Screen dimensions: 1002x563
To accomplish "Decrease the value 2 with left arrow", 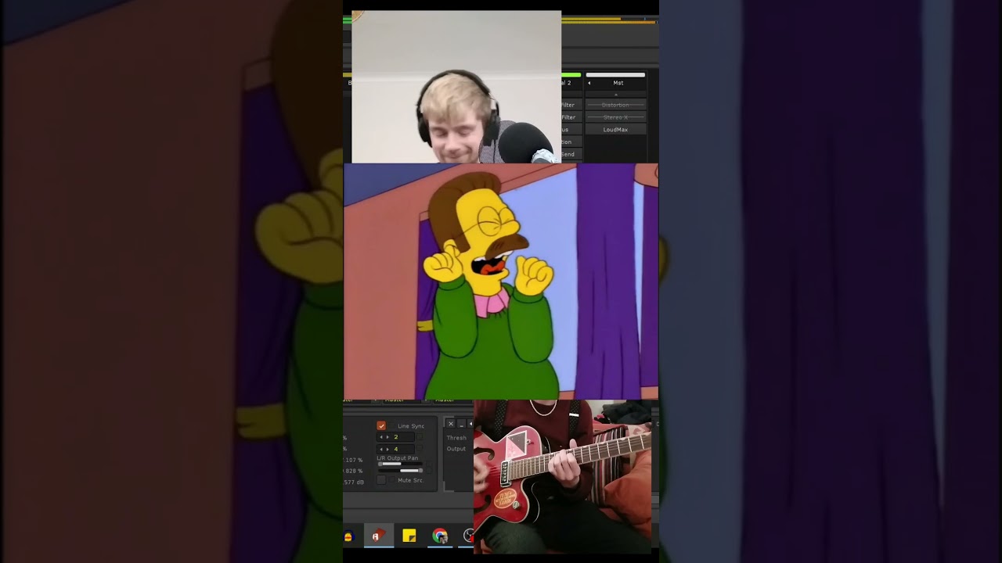I will click(x=381, y=437).
